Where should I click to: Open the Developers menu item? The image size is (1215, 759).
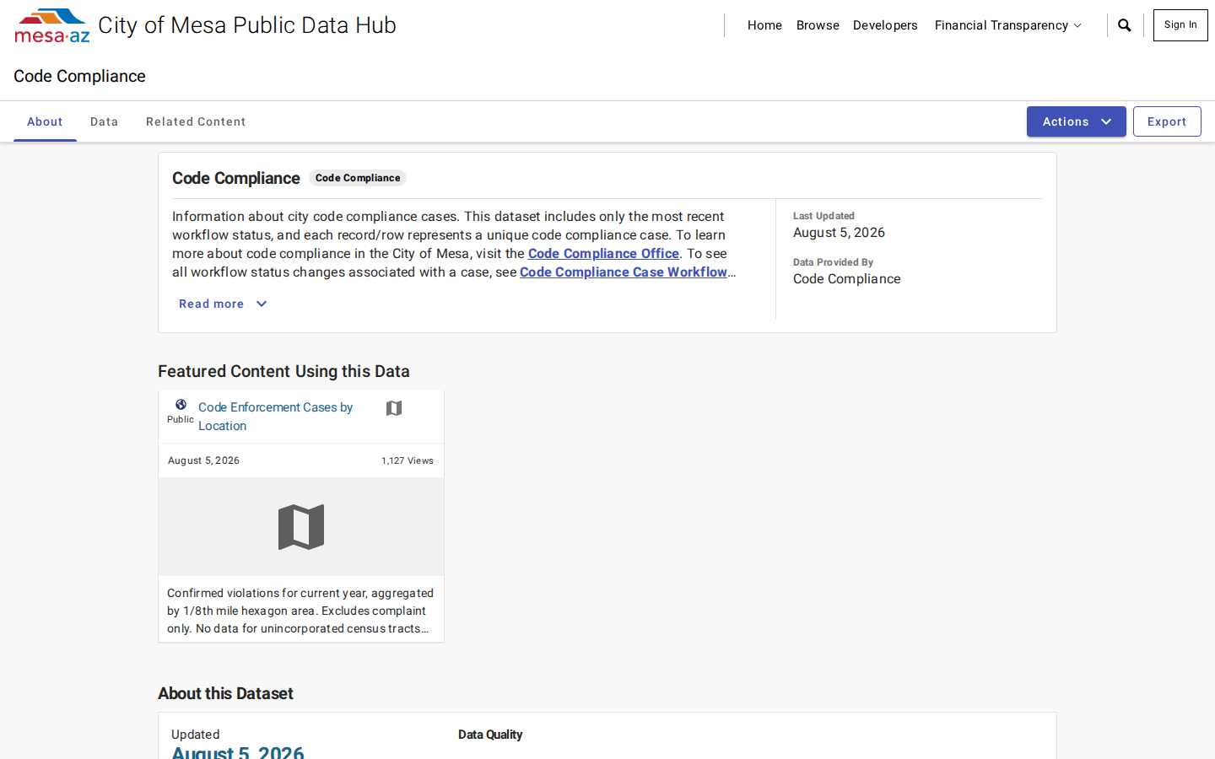(x=885, y=25)
